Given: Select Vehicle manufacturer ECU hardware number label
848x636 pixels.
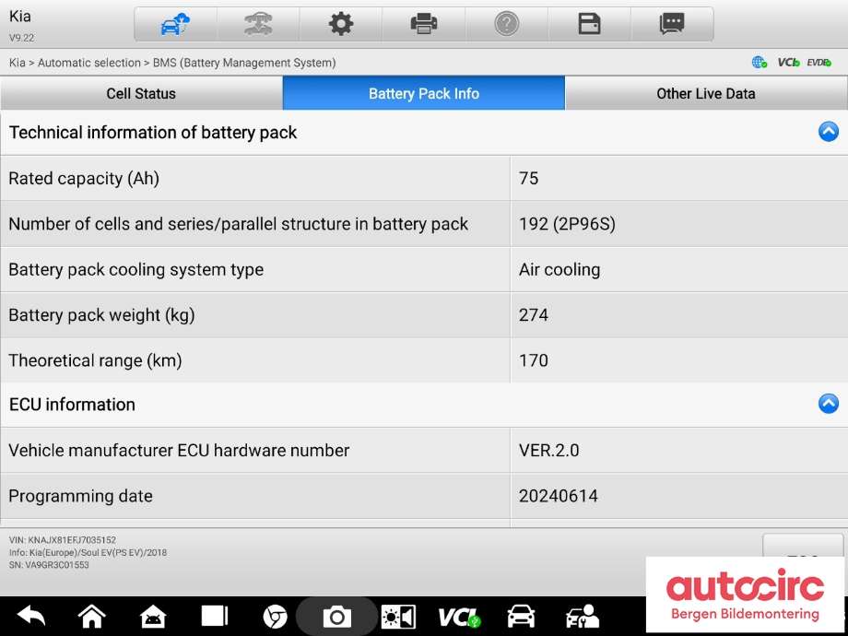Looking at the screenshot, I should (179, 450).
